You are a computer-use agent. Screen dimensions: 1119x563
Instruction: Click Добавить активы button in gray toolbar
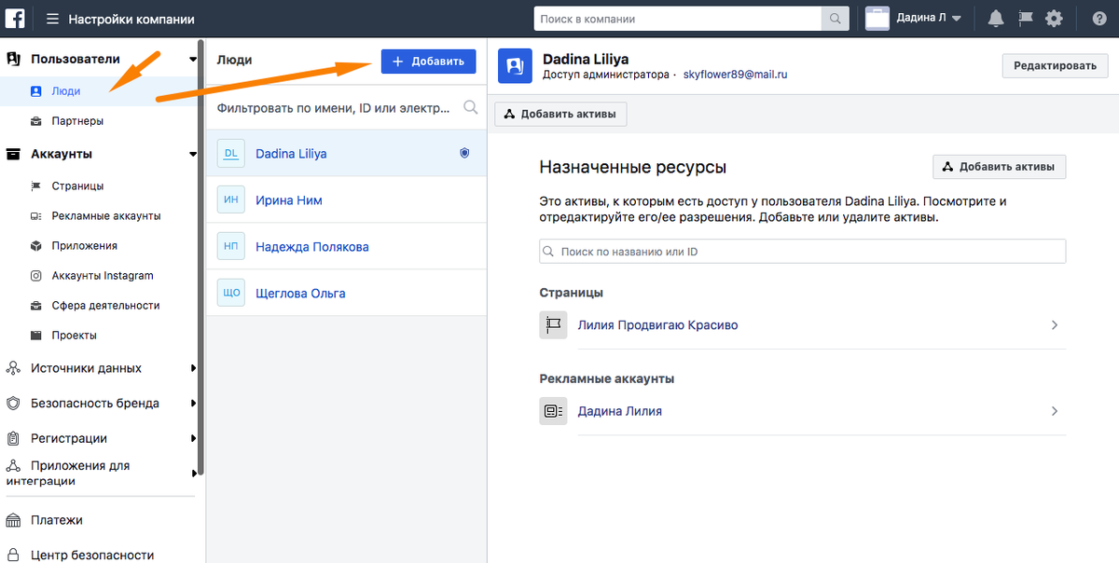[x=561, y=114]
